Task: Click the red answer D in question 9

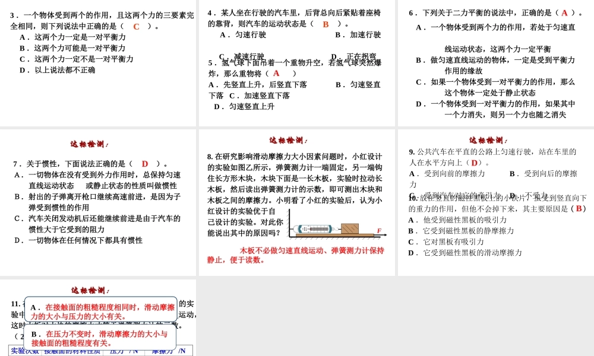Action: 474,163
